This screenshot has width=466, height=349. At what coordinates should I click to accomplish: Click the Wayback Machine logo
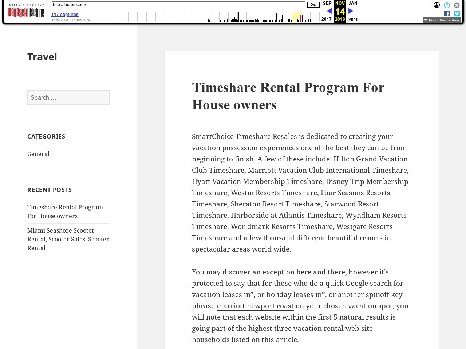25,12
